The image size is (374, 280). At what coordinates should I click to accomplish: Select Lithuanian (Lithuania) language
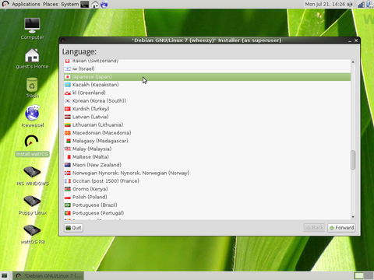point(207,125)
